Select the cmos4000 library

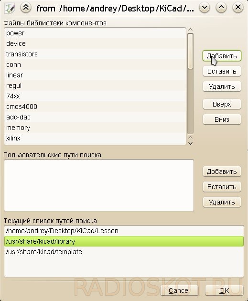point(95,107)
